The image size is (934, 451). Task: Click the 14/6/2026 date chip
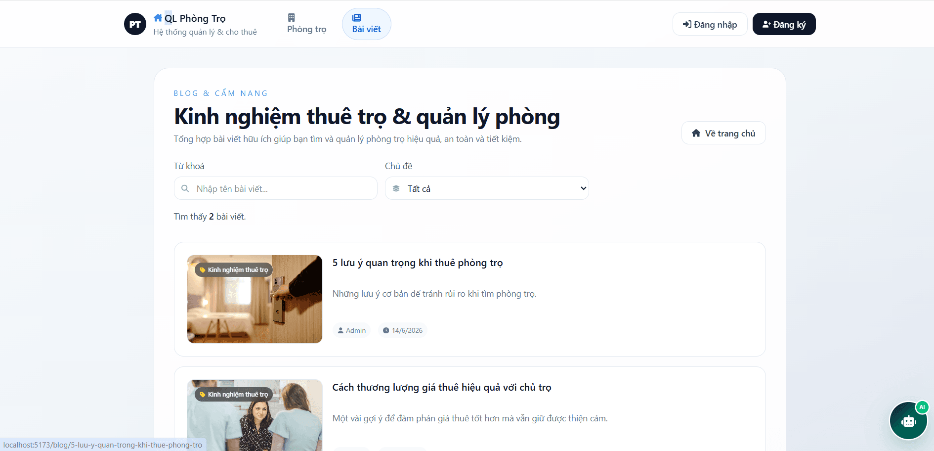tap(403, 330)
